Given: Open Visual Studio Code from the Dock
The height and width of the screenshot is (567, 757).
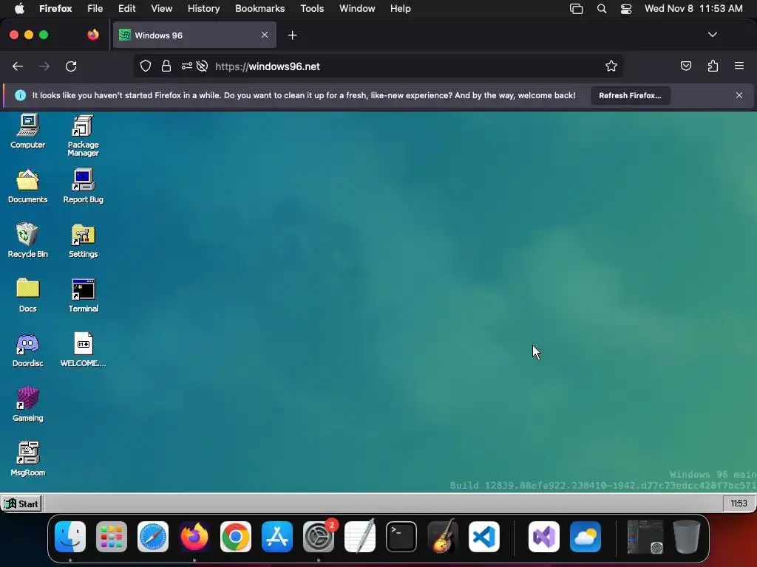Looking at the screenshot, I should (484, 537).
